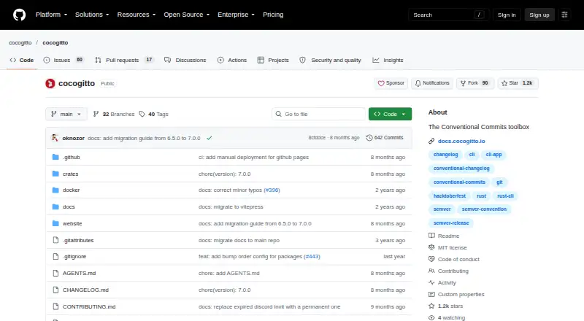Click the green commit status checkmark
This screenshot has height=321, width=584.
click(210, 138)
